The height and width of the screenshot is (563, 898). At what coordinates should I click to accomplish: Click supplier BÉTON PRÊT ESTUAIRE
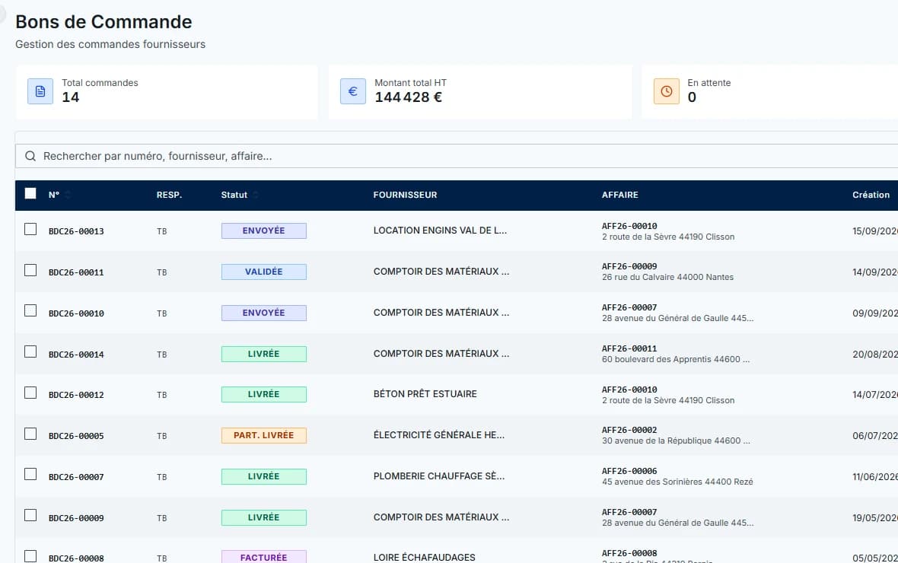(x=425, y=394)
